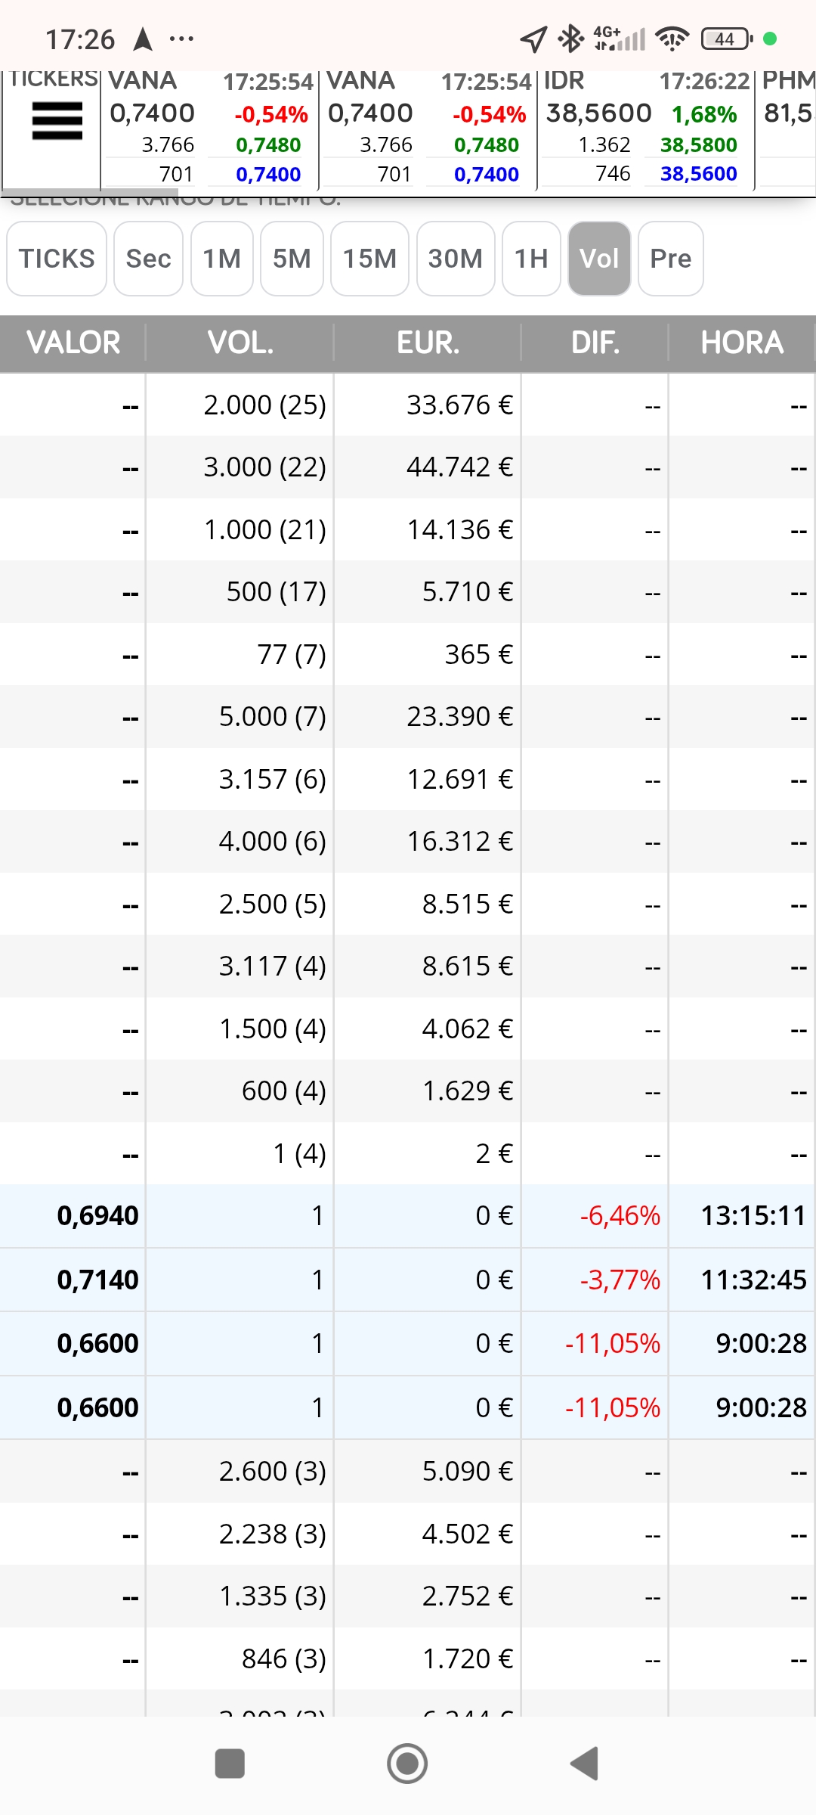Screen dimensions: 816x1815
Task: Tap the location arrow status icon
Action: coord(533,39)
